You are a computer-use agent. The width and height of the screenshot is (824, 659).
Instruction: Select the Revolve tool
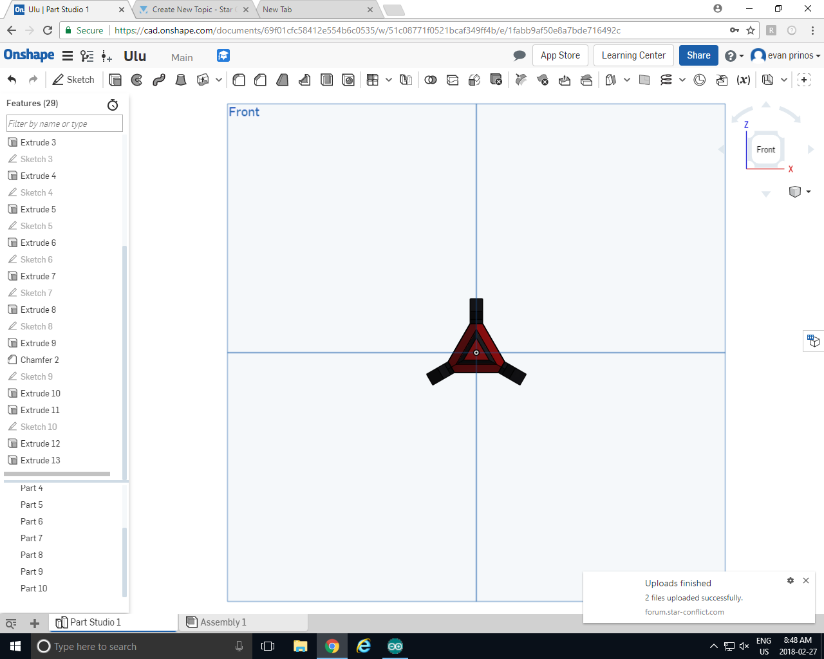tap(136, 79)
